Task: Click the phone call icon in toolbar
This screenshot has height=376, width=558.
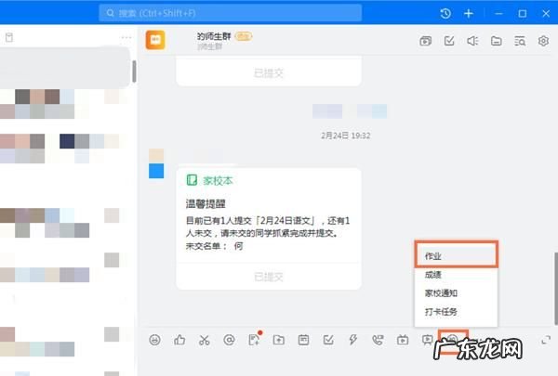Action: (378, 340)
